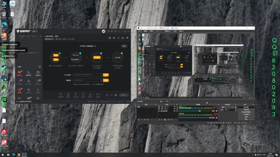Open gear menu for first OBS mixer channel
280x157 pixels.
217,111
